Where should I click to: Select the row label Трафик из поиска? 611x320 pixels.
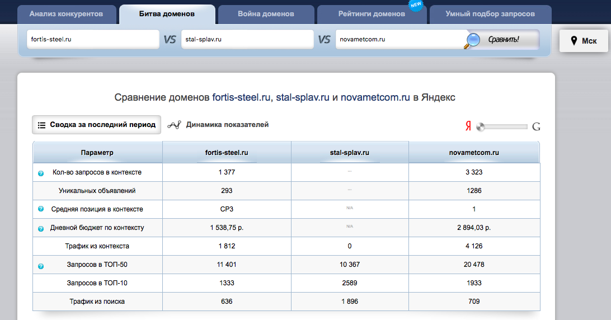tap(97, 302)
